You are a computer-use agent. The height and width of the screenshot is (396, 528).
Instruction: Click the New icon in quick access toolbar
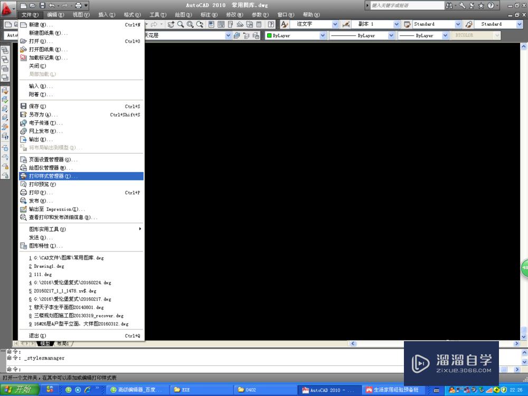[23, 5]
